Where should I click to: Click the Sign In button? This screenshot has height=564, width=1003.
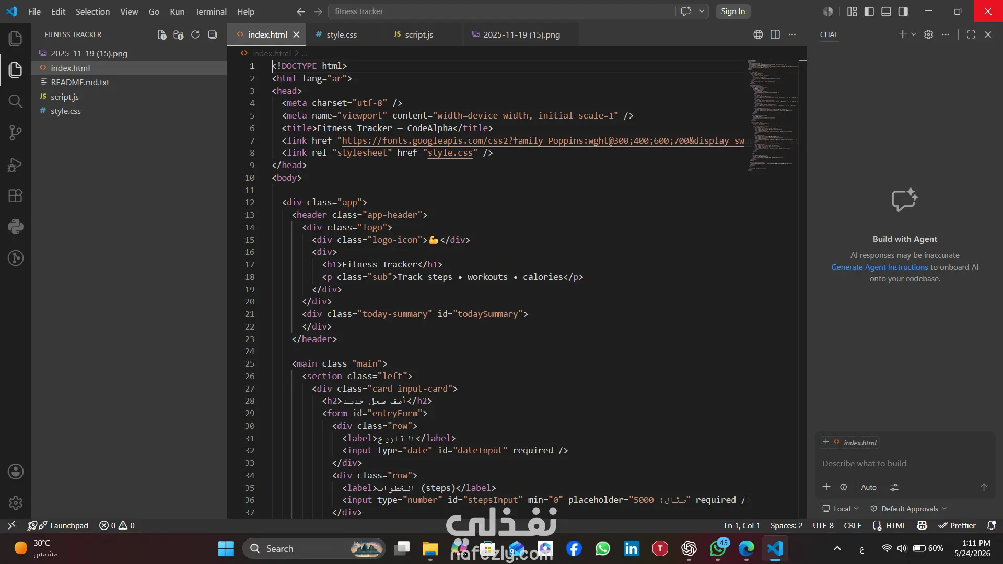click(733, 11)
